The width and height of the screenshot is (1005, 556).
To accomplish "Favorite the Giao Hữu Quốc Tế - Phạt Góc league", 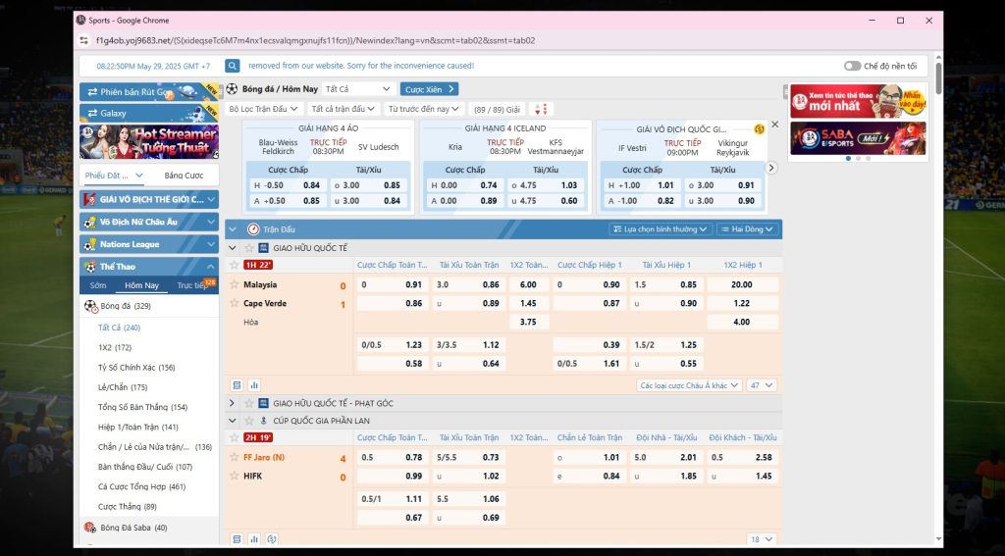I will point(249,404).
